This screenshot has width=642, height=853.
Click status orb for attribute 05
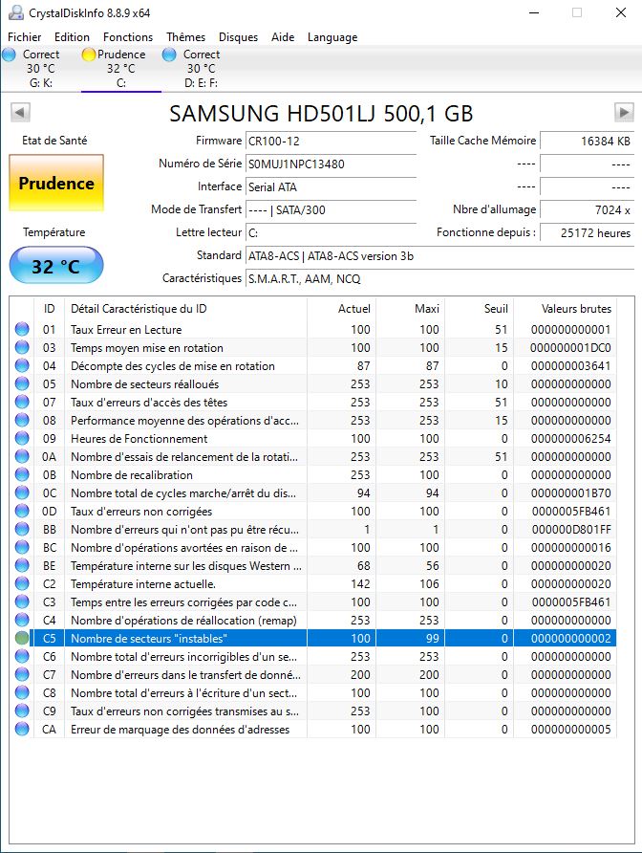click(x=22, y=383)
